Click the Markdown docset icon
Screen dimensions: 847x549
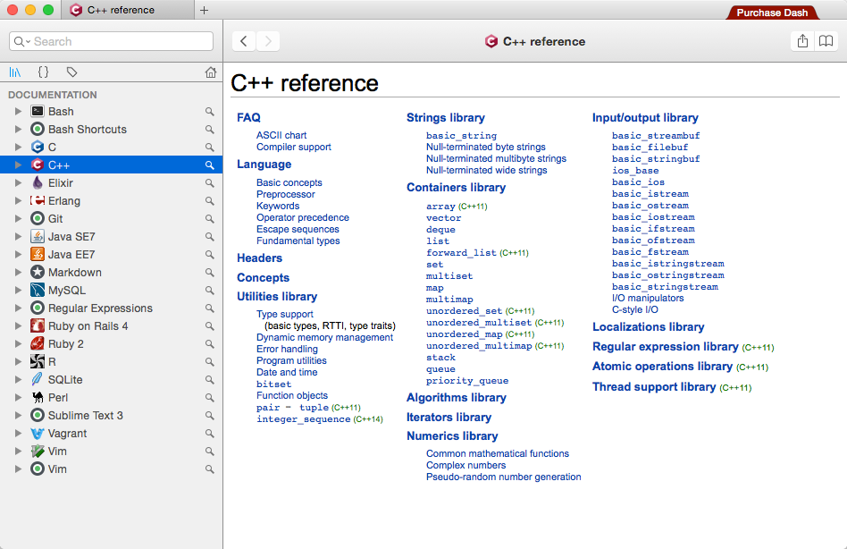click(x=38, y=273)
